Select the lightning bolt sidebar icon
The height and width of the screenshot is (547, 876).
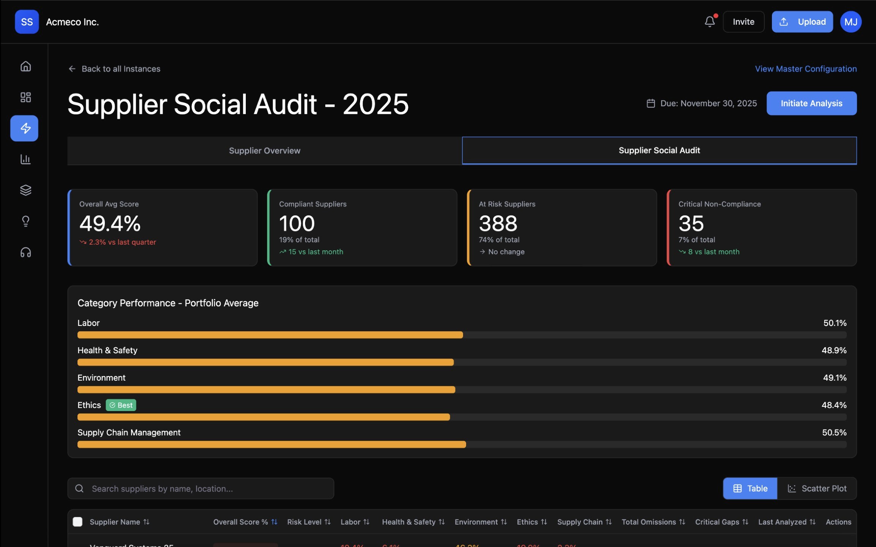tap(24, 128)
